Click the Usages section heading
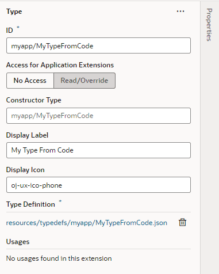Image resolution: width=219 pixels, height=274 pixels. (x=18, y=242)
